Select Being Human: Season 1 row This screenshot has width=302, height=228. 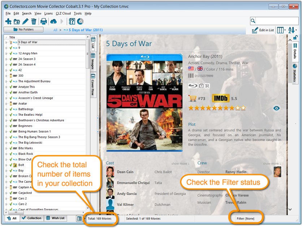click(34, 131)
